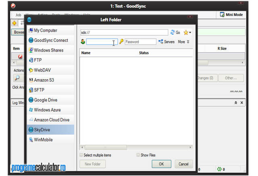Click the user account icon
The width and height of the screenshot is (258, 176).
83,42
